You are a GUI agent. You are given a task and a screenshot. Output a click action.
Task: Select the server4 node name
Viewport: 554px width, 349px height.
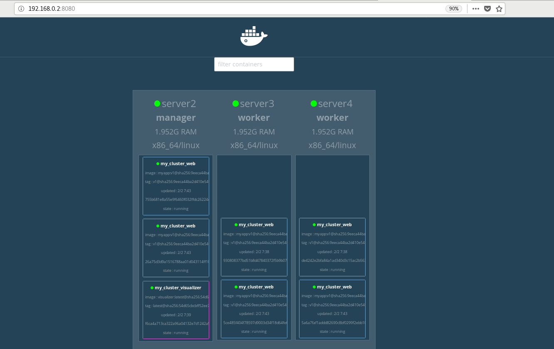[x=335, y=104]
